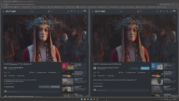
Task: Open File Explorer from the taskbar
Action: pos(85,99)
